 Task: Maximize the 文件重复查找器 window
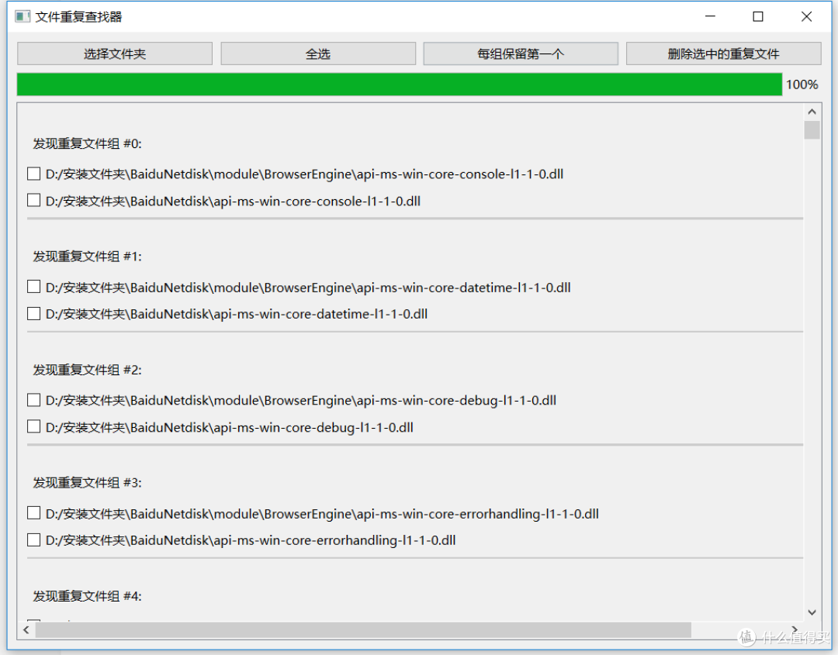(x=758, y=16)
